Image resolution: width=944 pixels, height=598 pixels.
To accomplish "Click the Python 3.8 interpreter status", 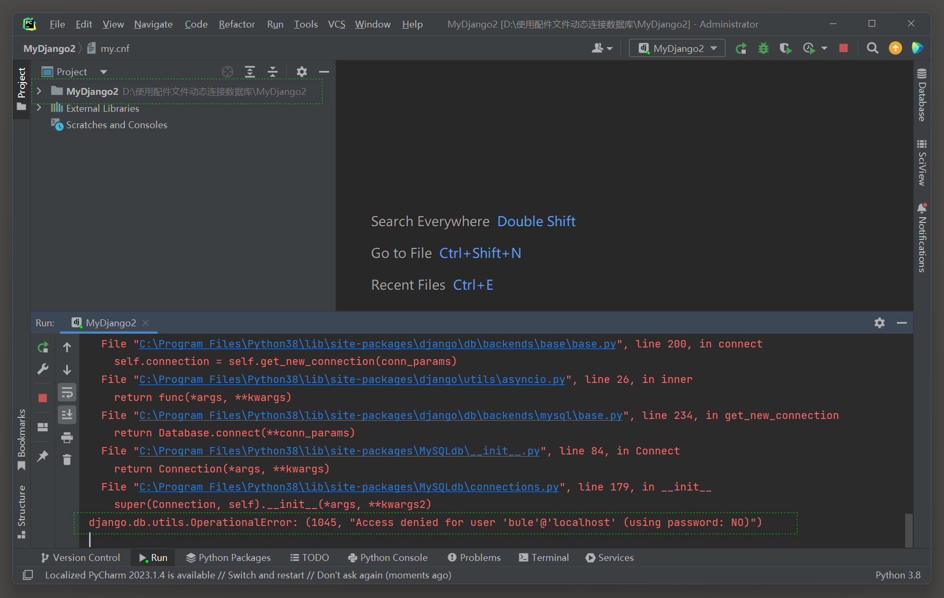I will coord(898,575).
